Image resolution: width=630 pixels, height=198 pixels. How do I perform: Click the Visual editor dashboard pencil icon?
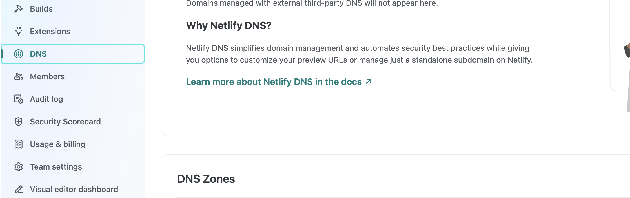pos(19,189)
